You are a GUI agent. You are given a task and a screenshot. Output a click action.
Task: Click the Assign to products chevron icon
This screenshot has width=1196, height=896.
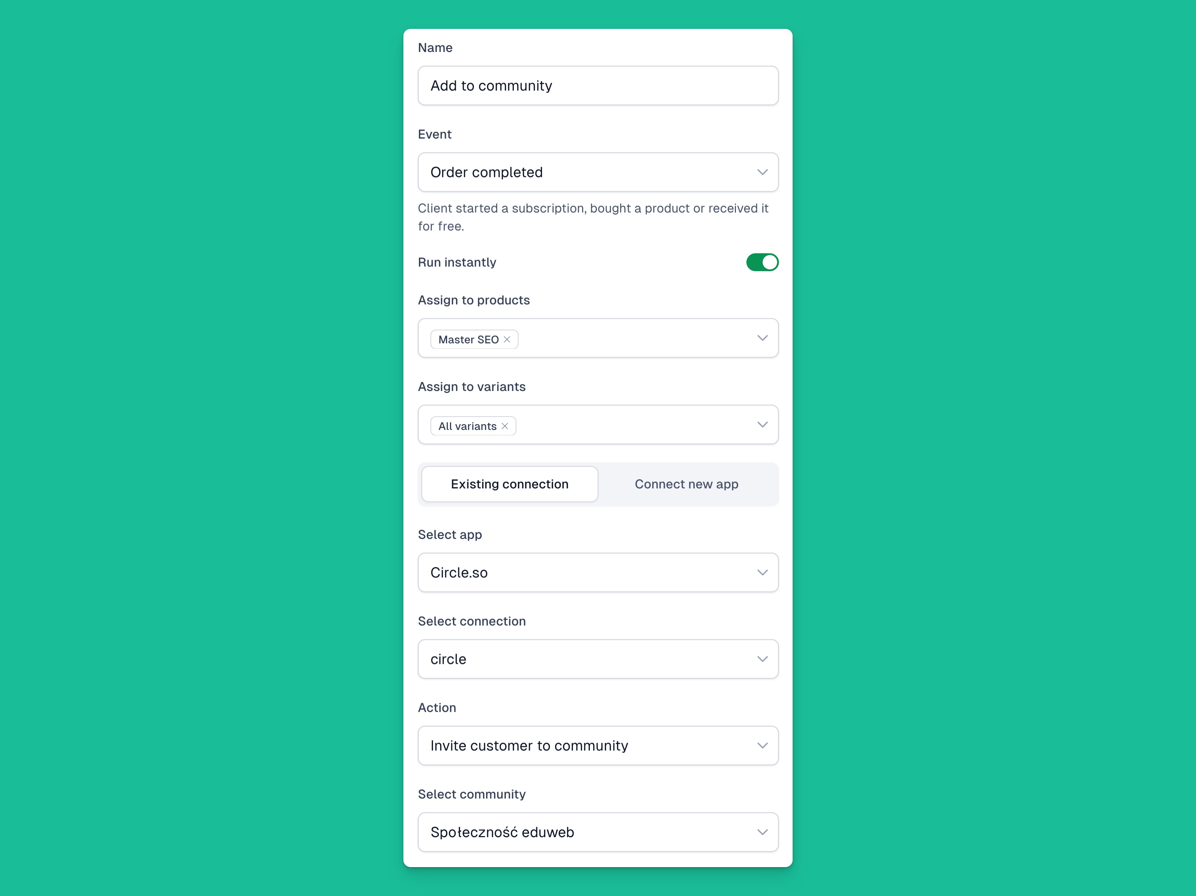click(762, 338)
